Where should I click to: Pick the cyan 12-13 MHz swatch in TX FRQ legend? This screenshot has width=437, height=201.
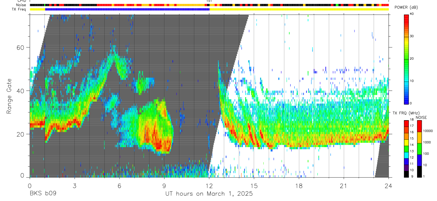pos(406,155)
